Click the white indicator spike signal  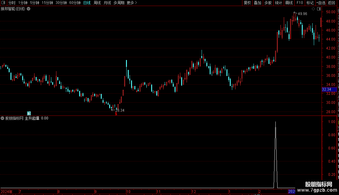tap(275, 155)
